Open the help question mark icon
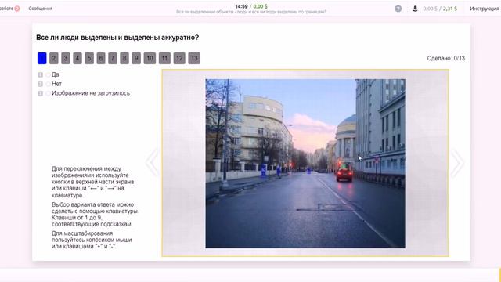The width and height of the screenshot is (501, 282). pyautogui.click(x=398, y=9)
